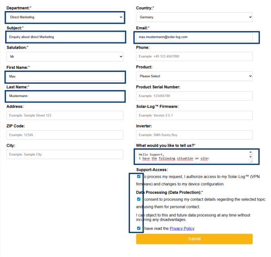The width and height of the screenshot is (271, 257).
Task: Select the Address text field
Action: click(65, 115)
